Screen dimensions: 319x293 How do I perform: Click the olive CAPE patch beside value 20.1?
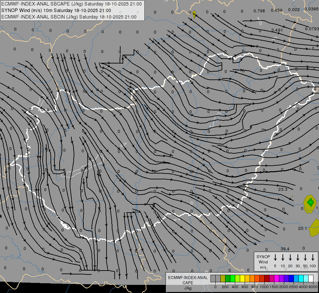(x=314, y=228)
